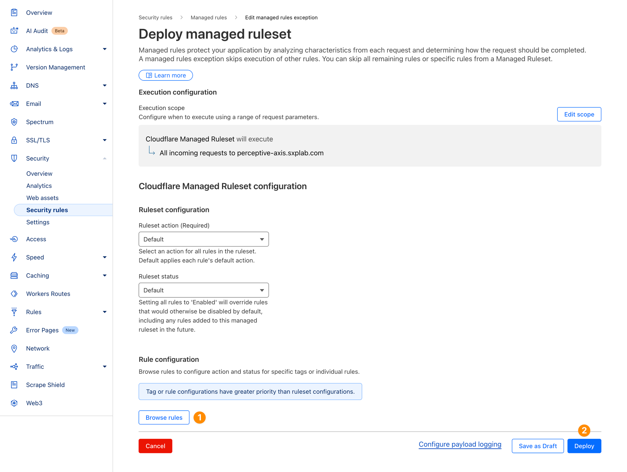The image size is (627, 472).
Task: Click the Rules funnel icon
Action: coord(14,312)
